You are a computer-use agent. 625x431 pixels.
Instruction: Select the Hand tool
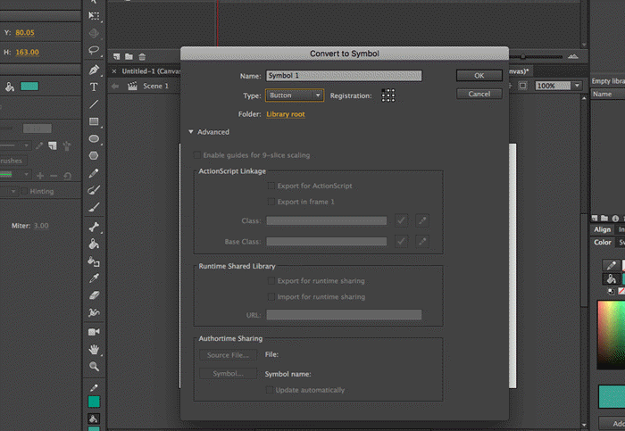[94, 349]
